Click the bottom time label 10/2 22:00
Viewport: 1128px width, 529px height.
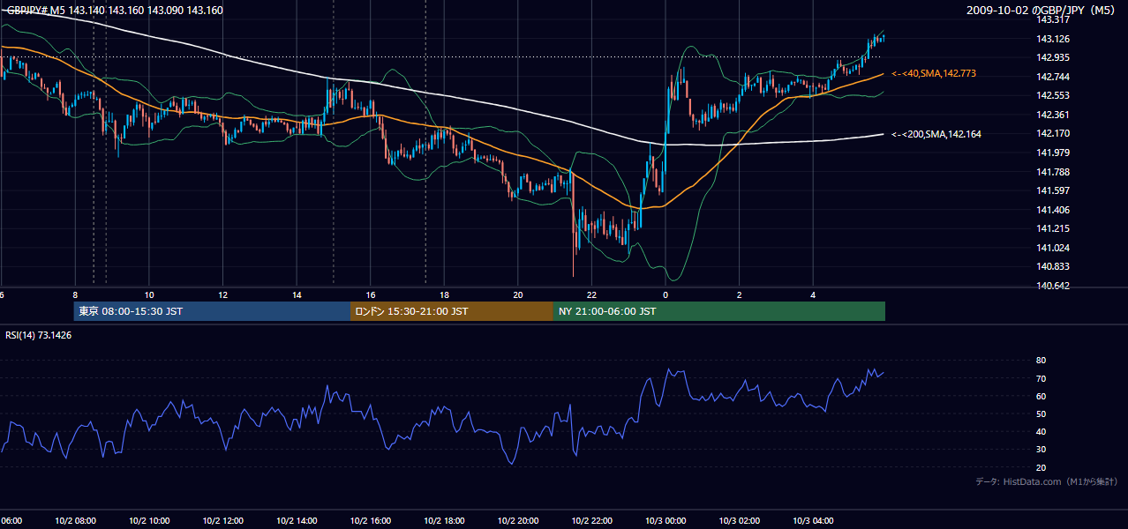click(591, 521)
